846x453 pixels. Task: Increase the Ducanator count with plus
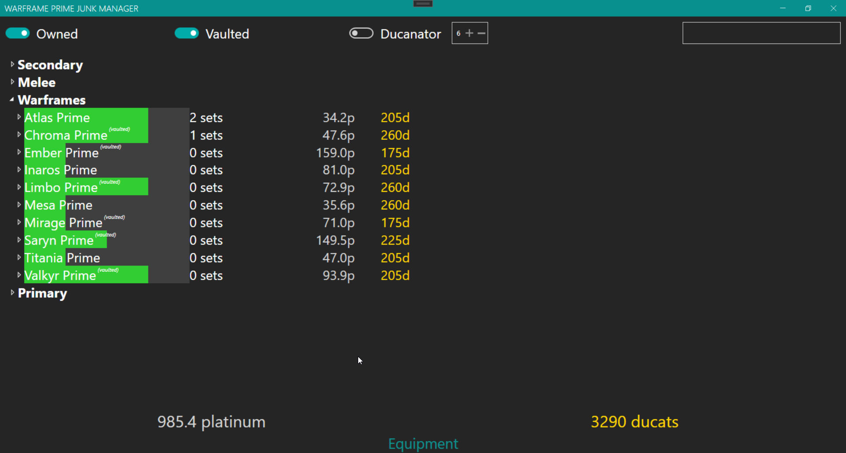pos(469,33)
